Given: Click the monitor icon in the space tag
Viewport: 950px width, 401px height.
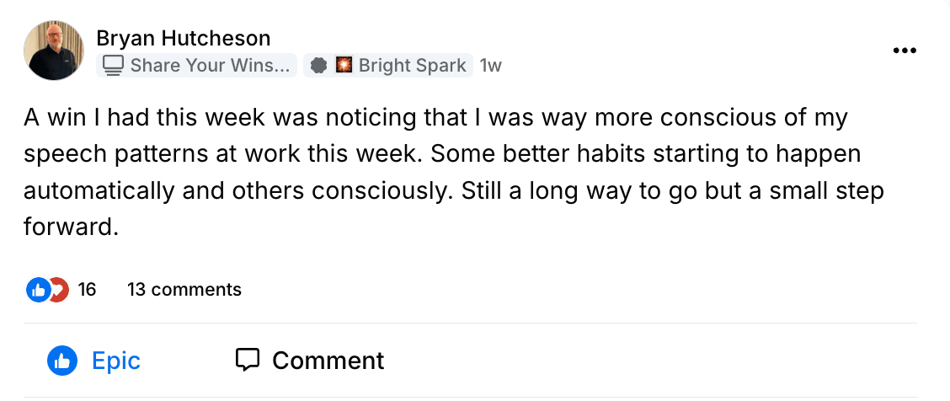Looking at the screenshot, I should pyautogui.click(x=113, y=65).
